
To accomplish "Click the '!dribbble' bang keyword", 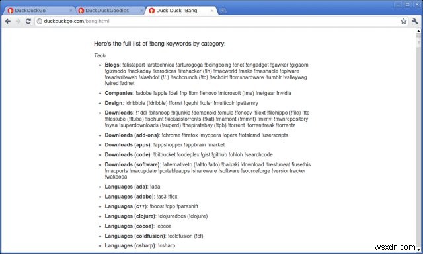I will [135, 103].
